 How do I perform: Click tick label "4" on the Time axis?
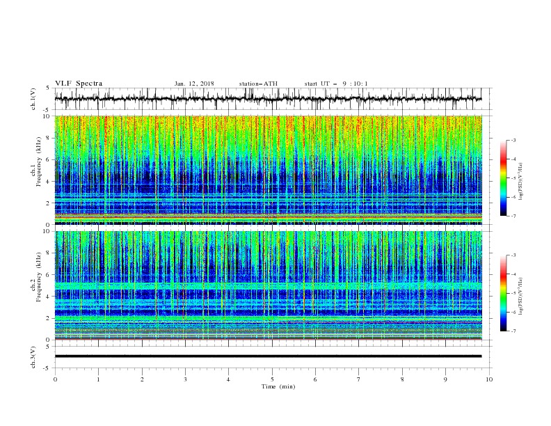point(228,379)
